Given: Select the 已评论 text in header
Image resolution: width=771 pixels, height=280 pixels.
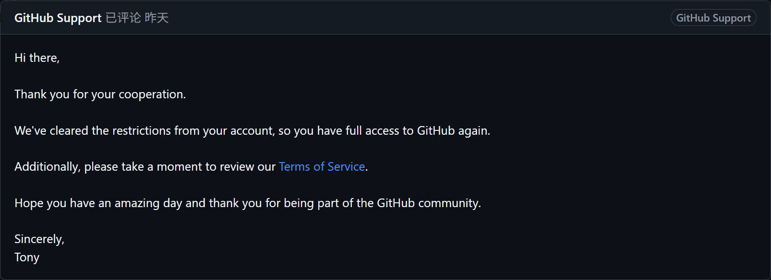Looking at the screenshot, I should tap(123, 18).
